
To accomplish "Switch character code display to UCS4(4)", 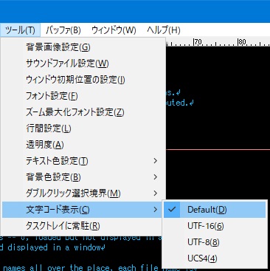I will 215,258.
